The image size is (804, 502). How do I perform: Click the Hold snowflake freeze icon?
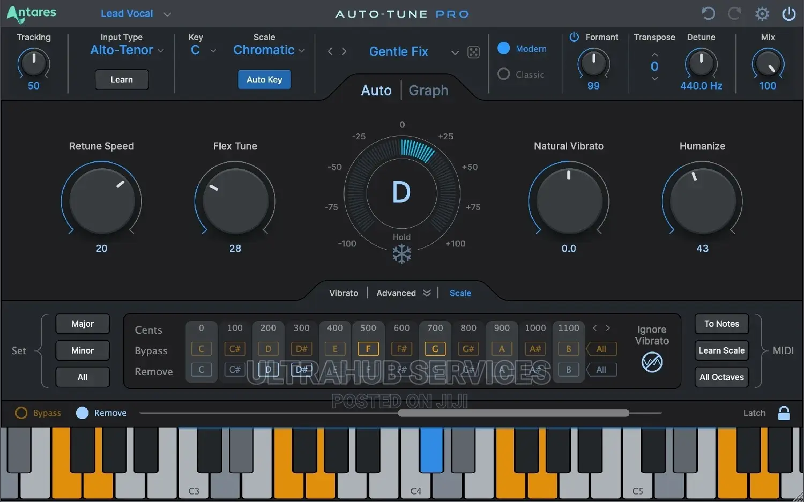click(x=401, y=254)
